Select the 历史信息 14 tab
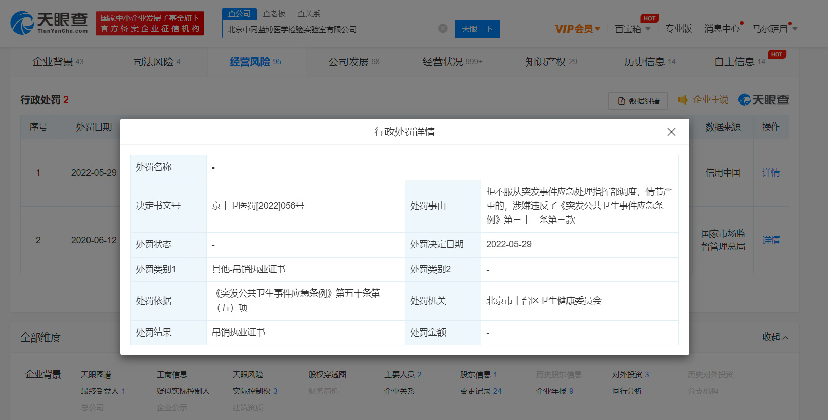This screenshot has height=420, width=828. (x=649, y=62)
